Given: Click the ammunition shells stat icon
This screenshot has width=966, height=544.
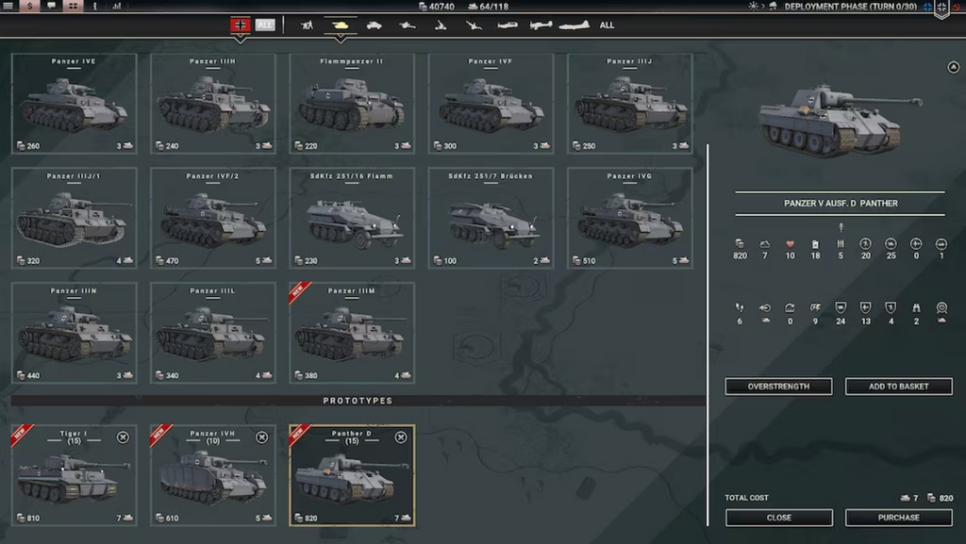Looking at the screenshot, I should [x=841, y=243].
